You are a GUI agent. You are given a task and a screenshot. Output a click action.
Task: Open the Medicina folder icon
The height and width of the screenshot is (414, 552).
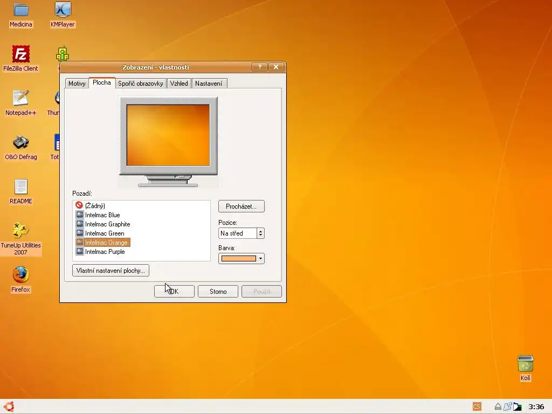click(21, 9)
